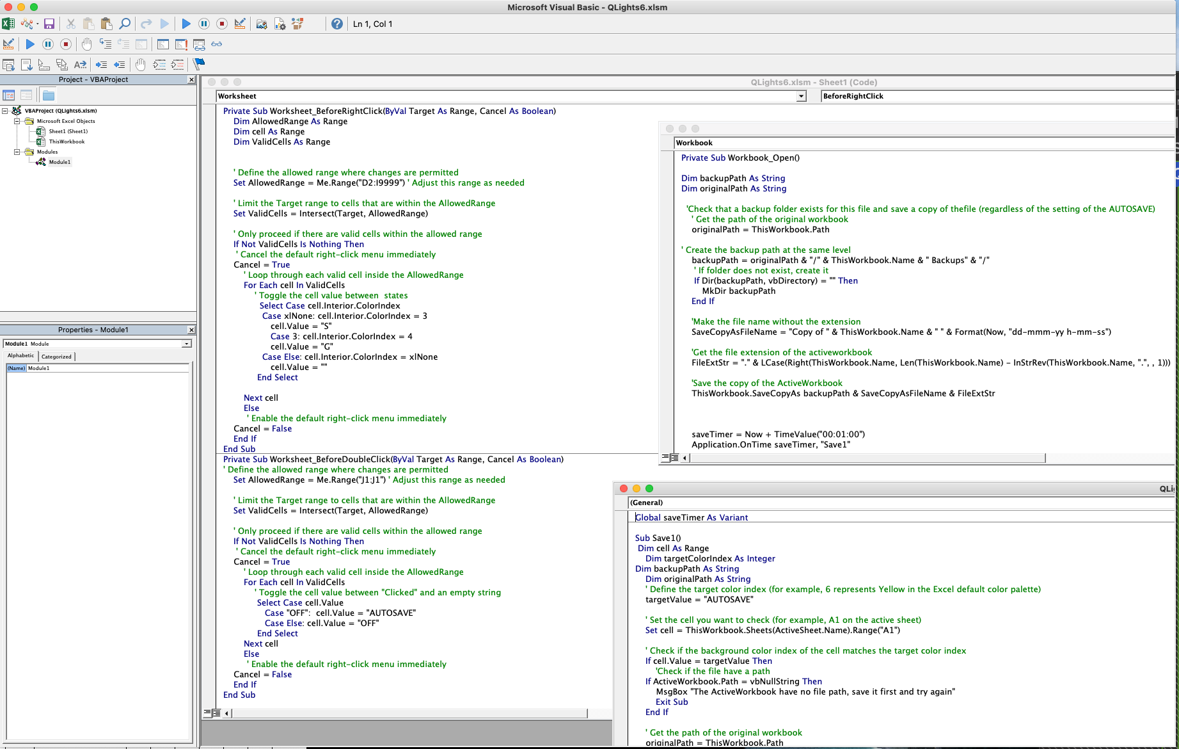Open the Find (magnifier) toolbar icon
Screen dimensions: 1179x749
point(125,24)
